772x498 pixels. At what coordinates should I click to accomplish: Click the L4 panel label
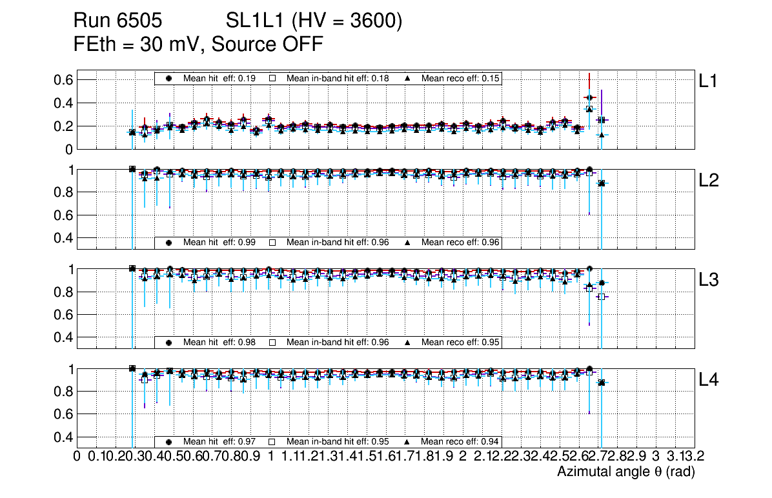[709, 381]
